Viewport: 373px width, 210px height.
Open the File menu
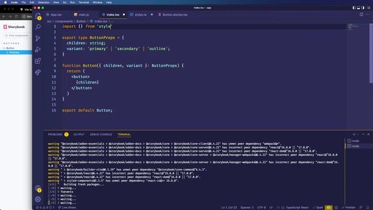click(23, 2)
